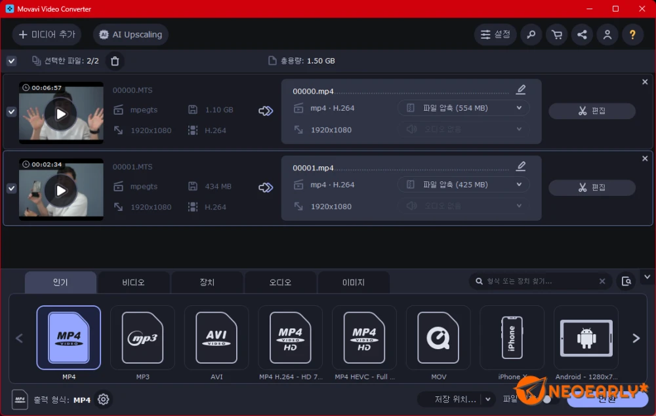The image size is (656, 416).
Task: Open output format settings gear
Action: [x=104, y=400]
